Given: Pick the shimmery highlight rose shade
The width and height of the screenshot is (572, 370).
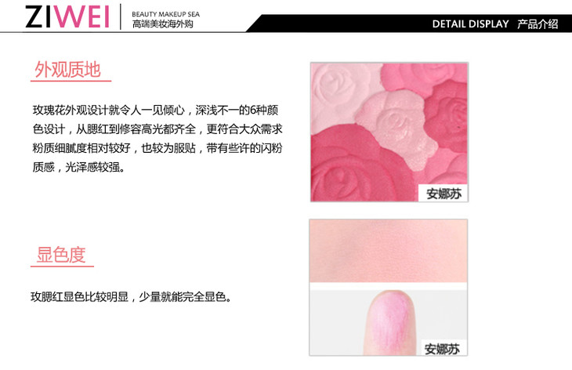Looking at the screenshot, I should pos(396,128).
